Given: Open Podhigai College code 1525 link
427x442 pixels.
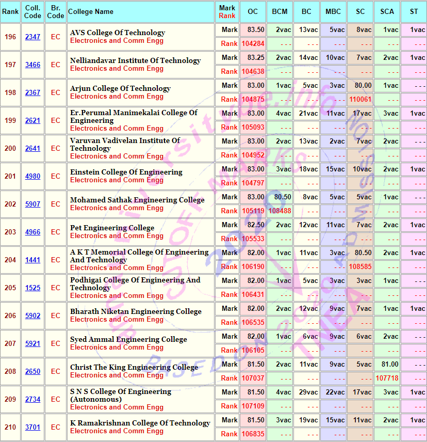Looking at the screenshot, I should 32,288.
